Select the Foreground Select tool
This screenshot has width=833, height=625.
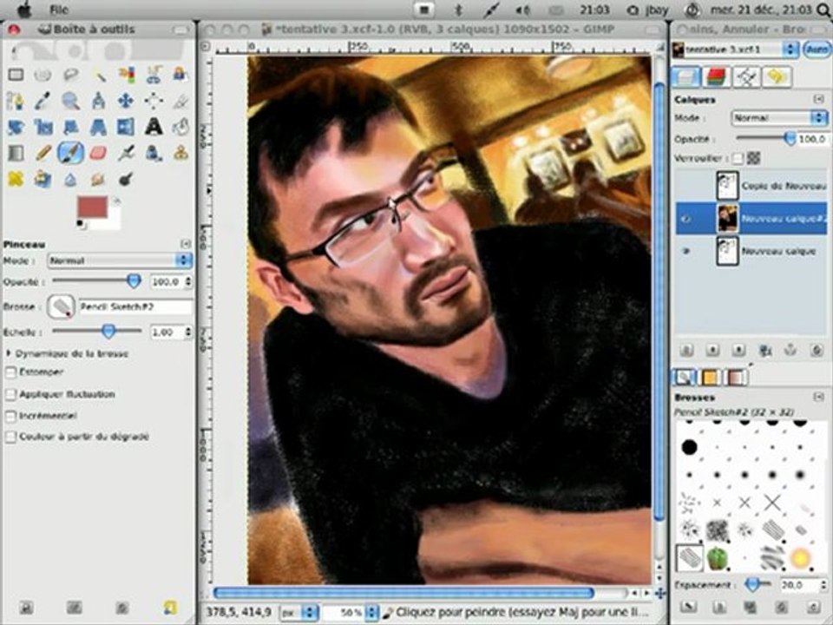click(x=180, y=75)
